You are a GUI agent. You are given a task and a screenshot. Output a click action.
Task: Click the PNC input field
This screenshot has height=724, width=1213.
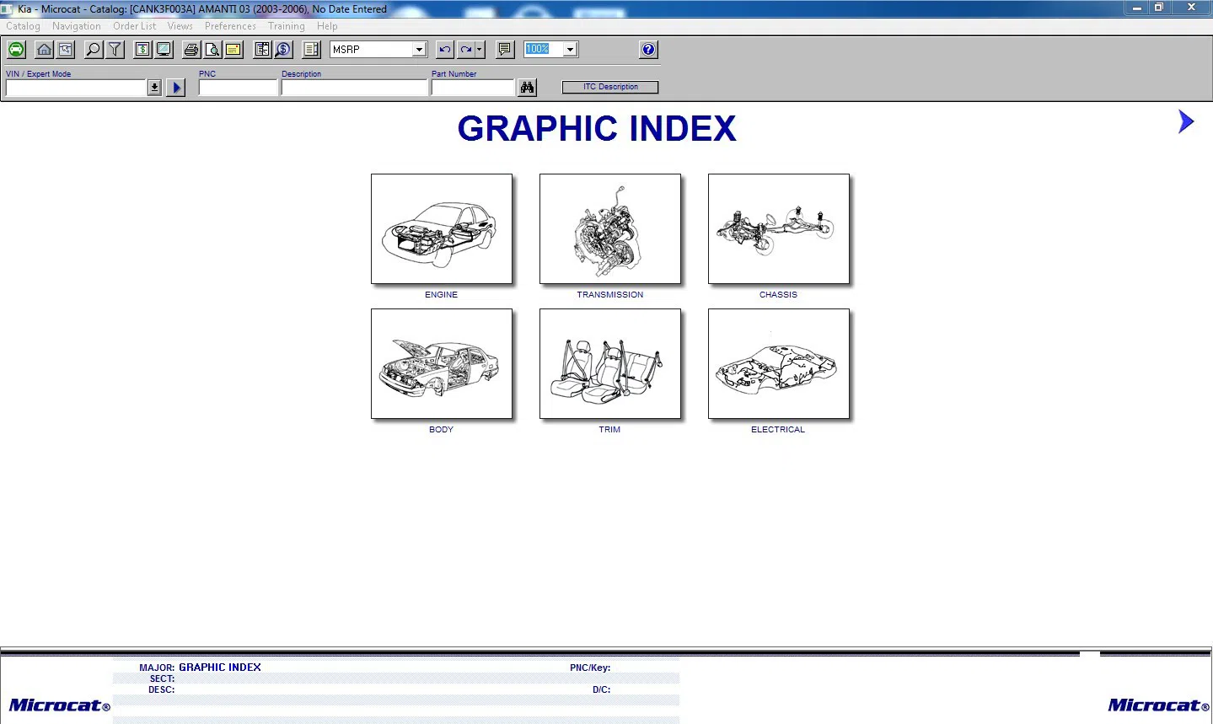(x=239, y=88)
